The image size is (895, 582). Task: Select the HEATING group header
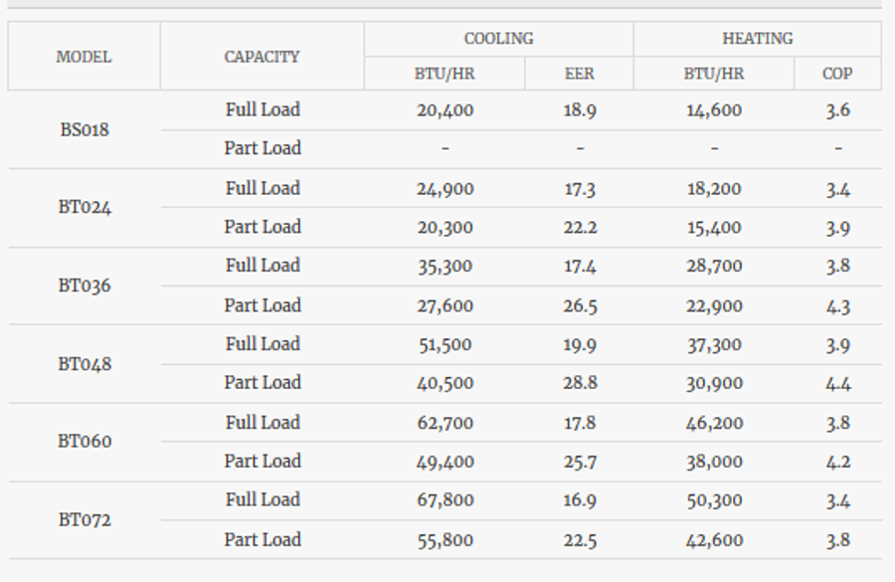[x=757, y=39]
